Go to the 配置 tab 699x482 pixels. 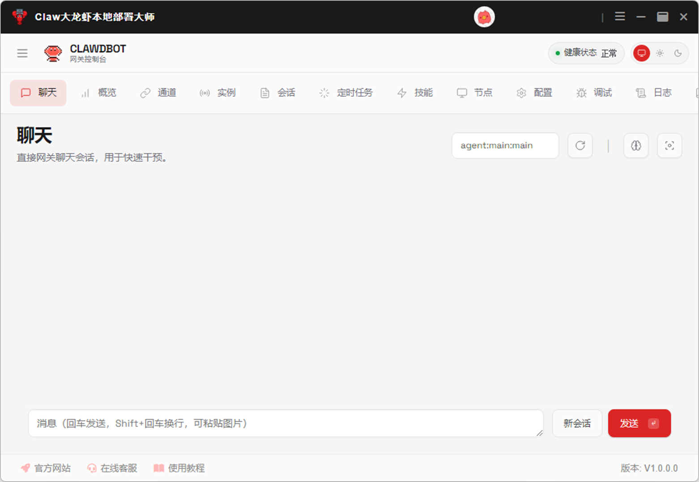click(535, 93)
